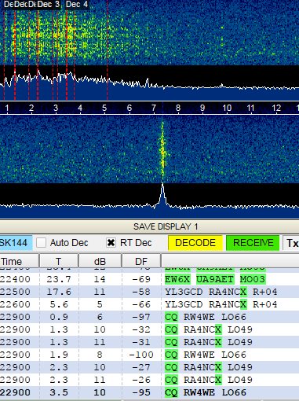Viewport: 299px width, 401px height.
Task: Select YL3GCD RA4NCX R+04 row at 22600
Action: coord(149,304)
